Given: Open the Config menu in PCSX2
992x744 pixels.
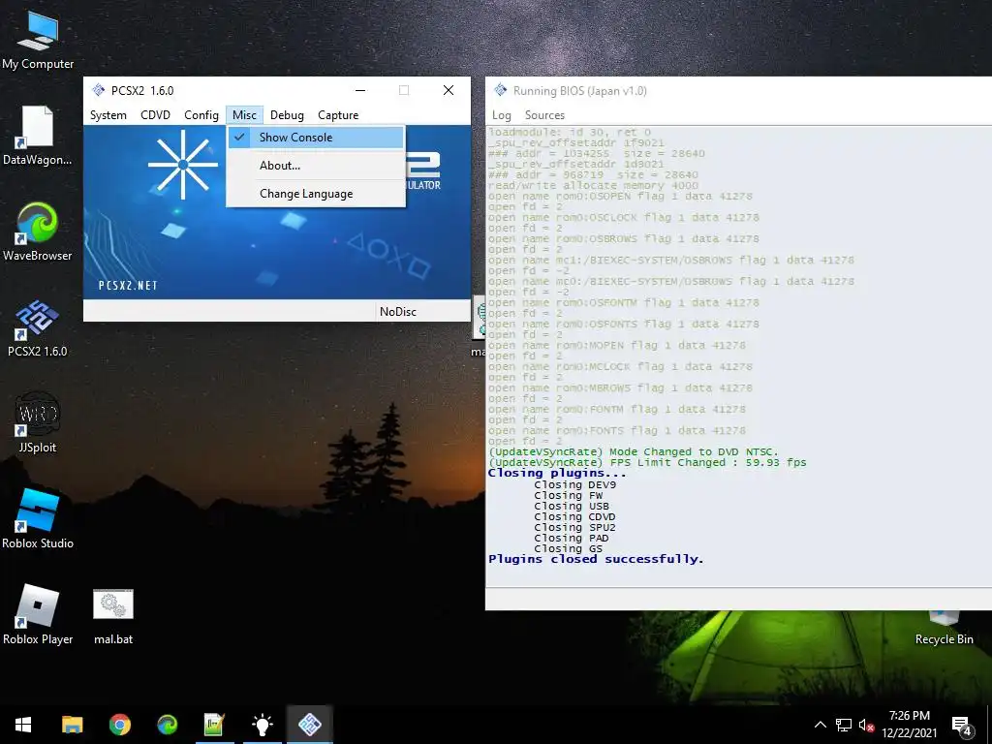Looking at the screenshot, I should 201,115.
